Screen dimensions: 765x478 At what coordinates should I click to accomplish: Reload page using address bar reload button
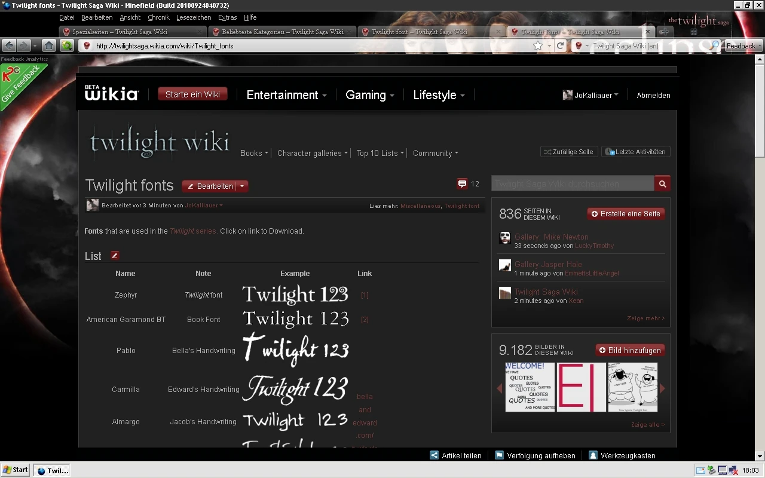[561, 45]
